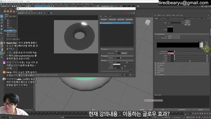
Task: Open the AOV dropdown in Arnold RenderView
Action: (x=22, y=13)
